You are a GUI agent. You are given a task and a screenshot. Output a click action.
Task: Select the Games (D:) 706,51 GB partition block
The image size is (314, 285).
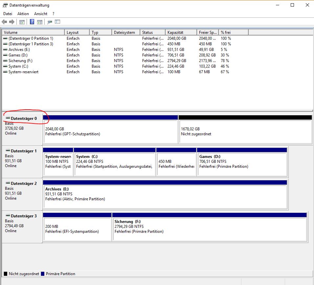coord(242,162)
